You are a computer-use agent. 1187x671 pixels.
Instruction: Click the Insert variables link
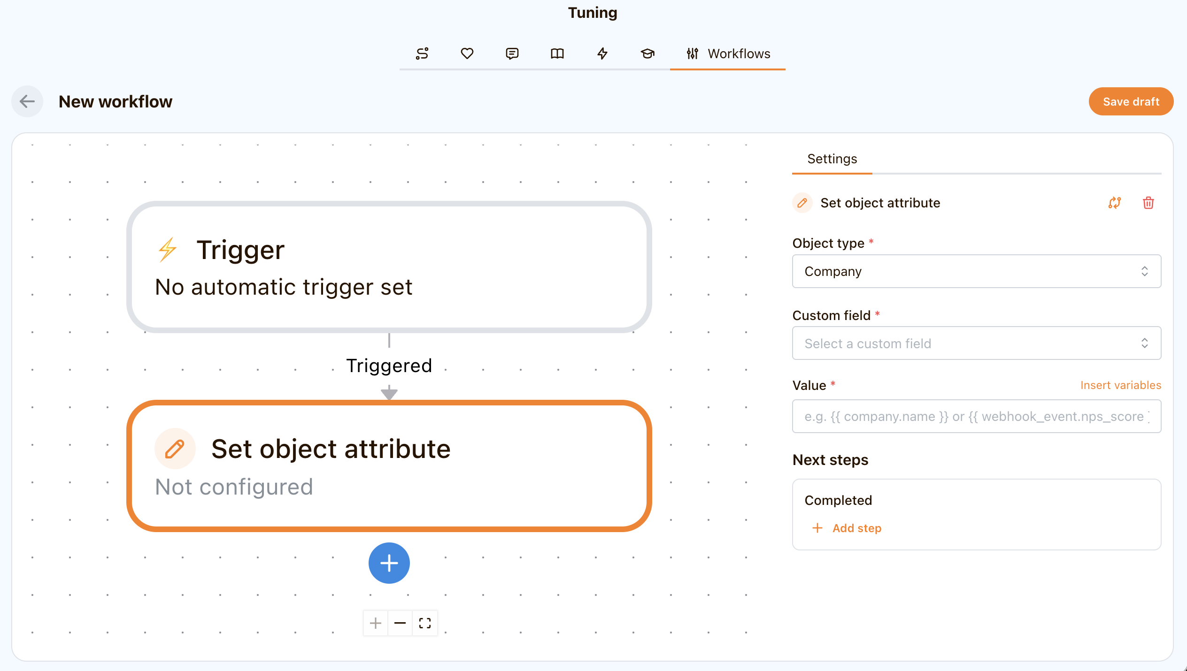coord(1120,385)
